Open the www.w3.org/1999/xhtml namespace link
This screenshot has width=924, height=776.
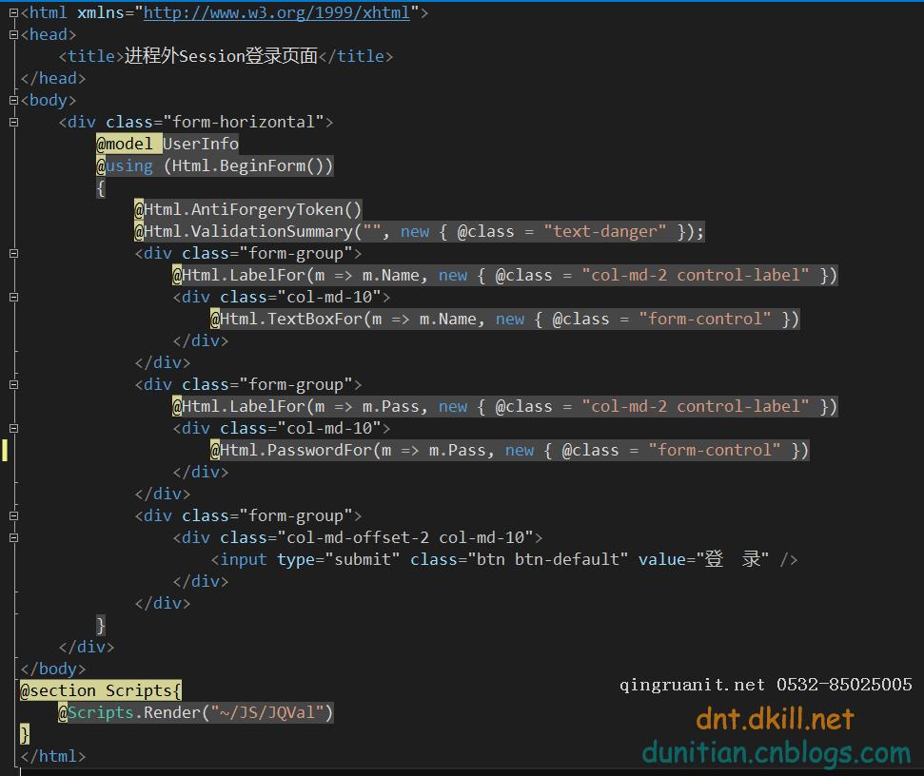pyautogui.click(x=276, y=12)
